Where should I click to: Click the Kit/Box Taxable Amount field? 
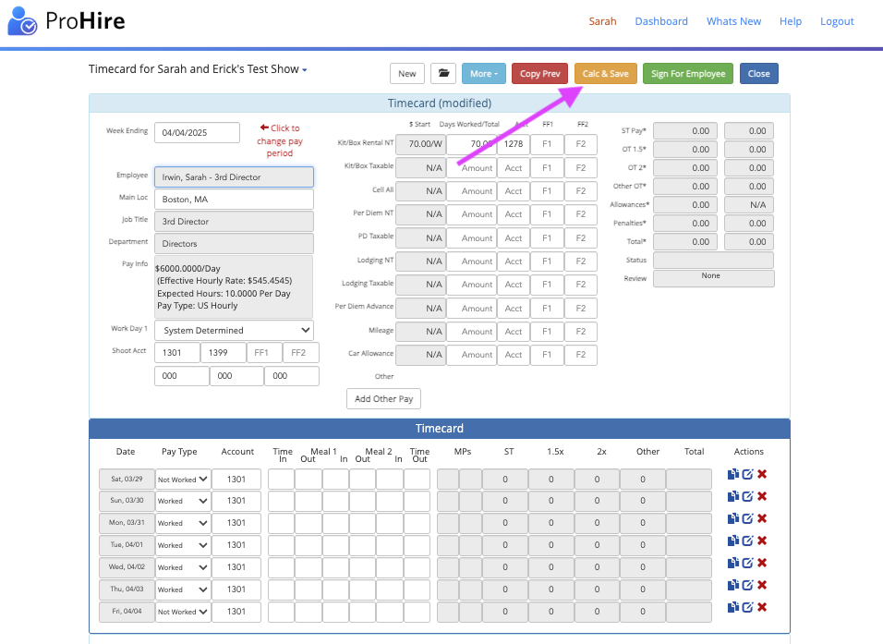click(x=471, y=168)
